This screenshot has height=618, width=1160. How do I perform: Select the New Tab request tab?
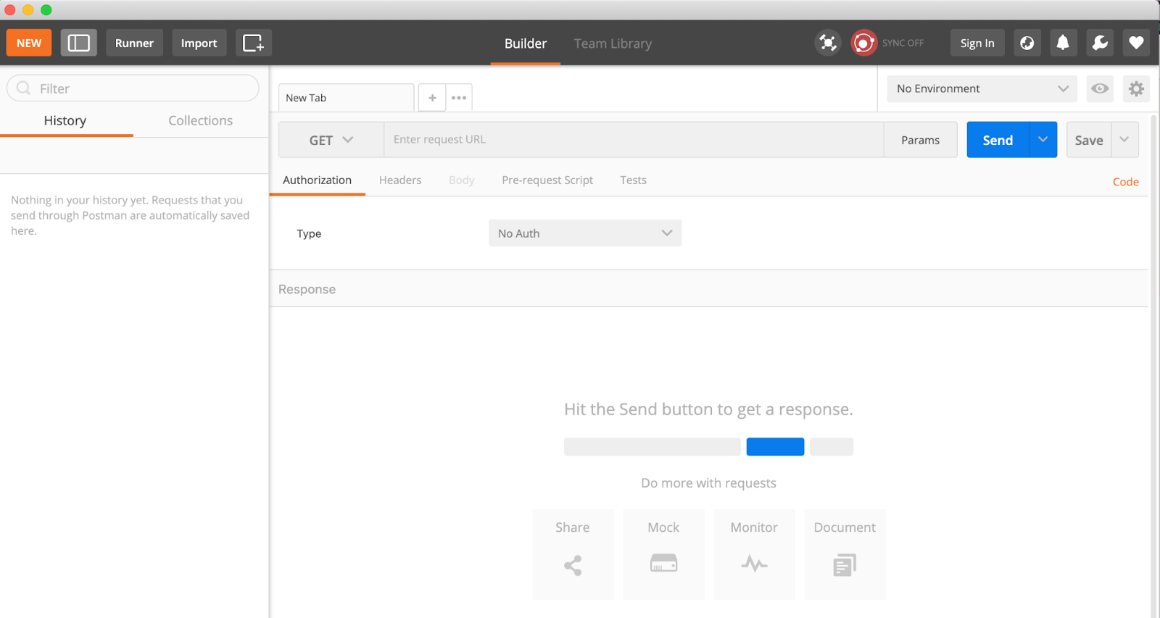[x=346, y=98]
